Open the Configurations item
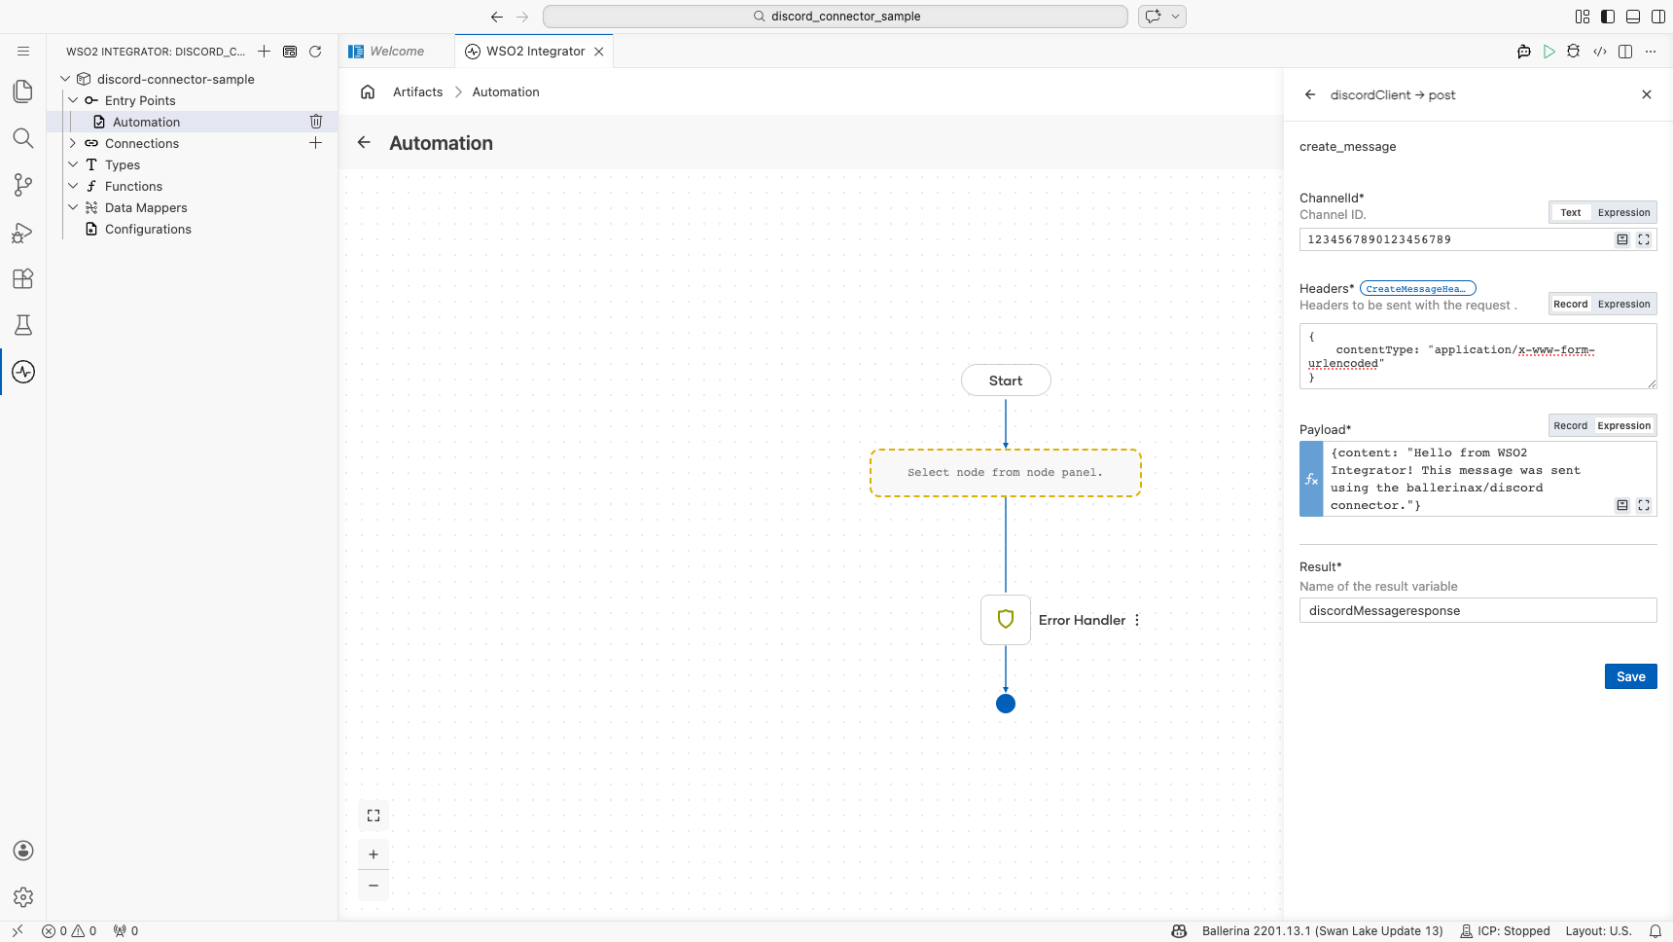The height and width of the screenshot is (942, 1673). [x=148, y=229]
